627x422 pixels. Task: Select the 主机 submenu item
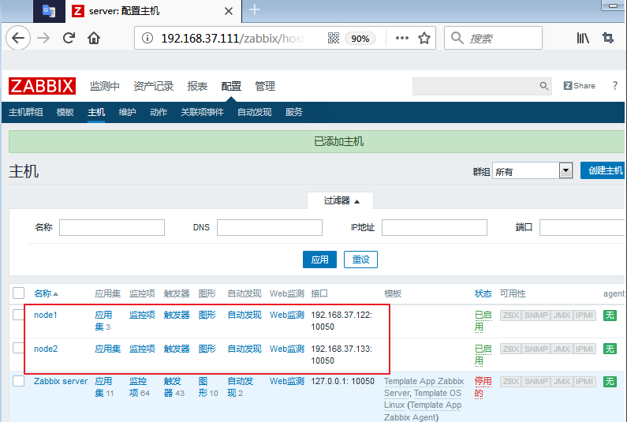(x=96, y=112)
